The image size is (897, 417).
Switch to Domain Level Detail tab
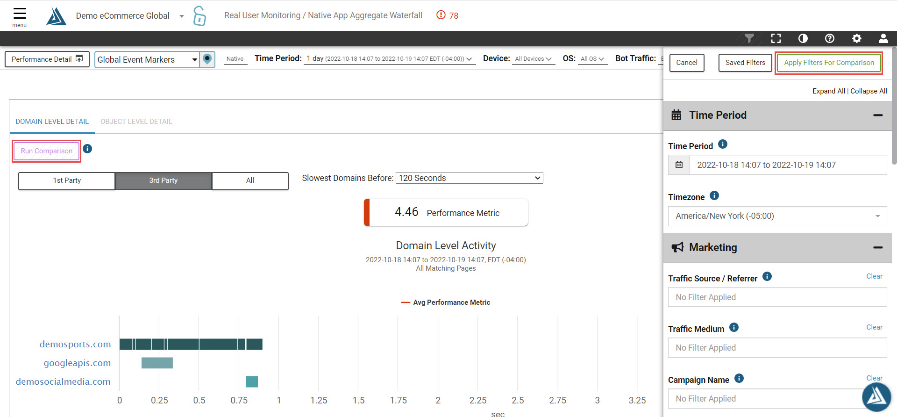coord(52,122)
